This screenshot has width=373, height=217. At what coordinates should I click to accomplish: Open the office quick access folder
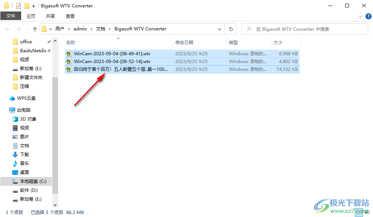26,42
